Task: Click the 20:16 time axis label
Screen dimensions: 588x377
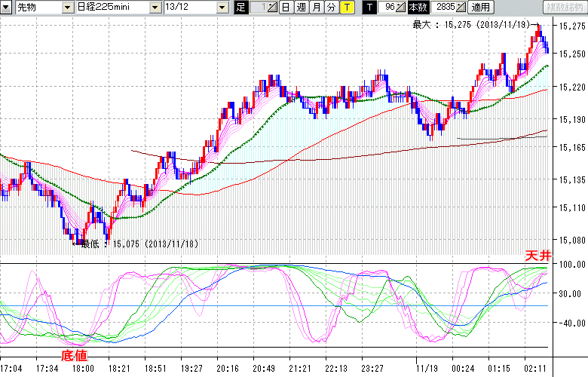Action: [x=228, y=369]
